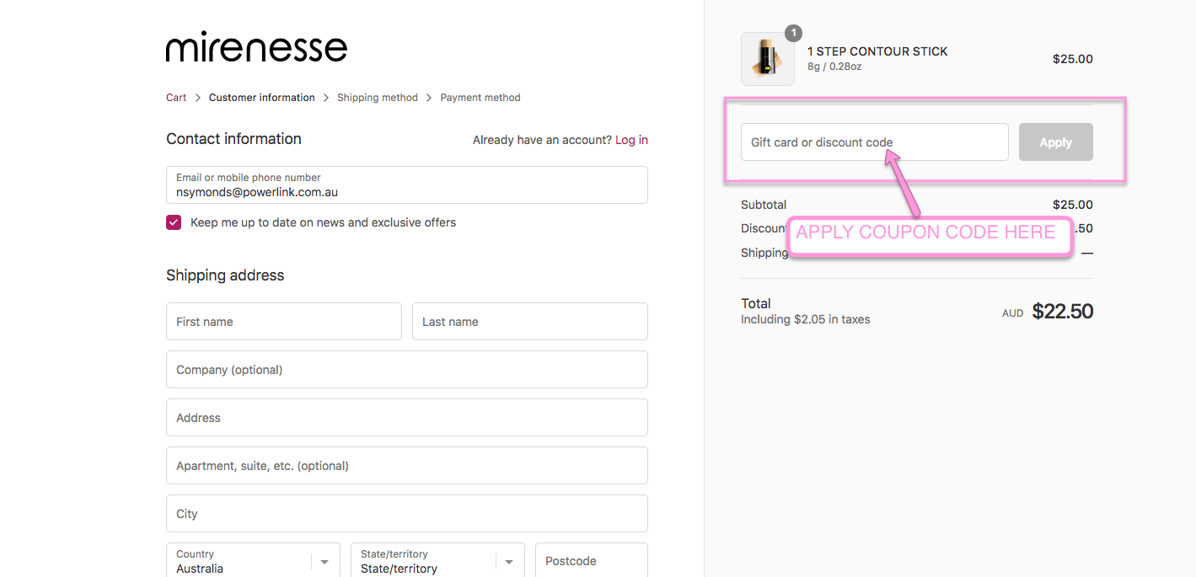Click the '1 STEP CONTOUR STICK' product name

tap(877, 51)
